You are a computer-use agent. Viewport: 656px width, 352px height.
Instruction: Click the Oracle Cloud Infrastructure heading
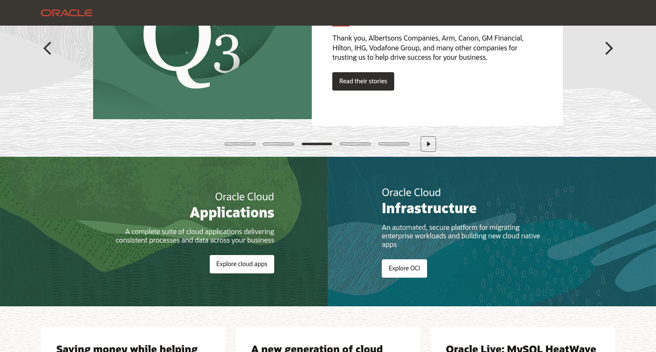[429, 201]
